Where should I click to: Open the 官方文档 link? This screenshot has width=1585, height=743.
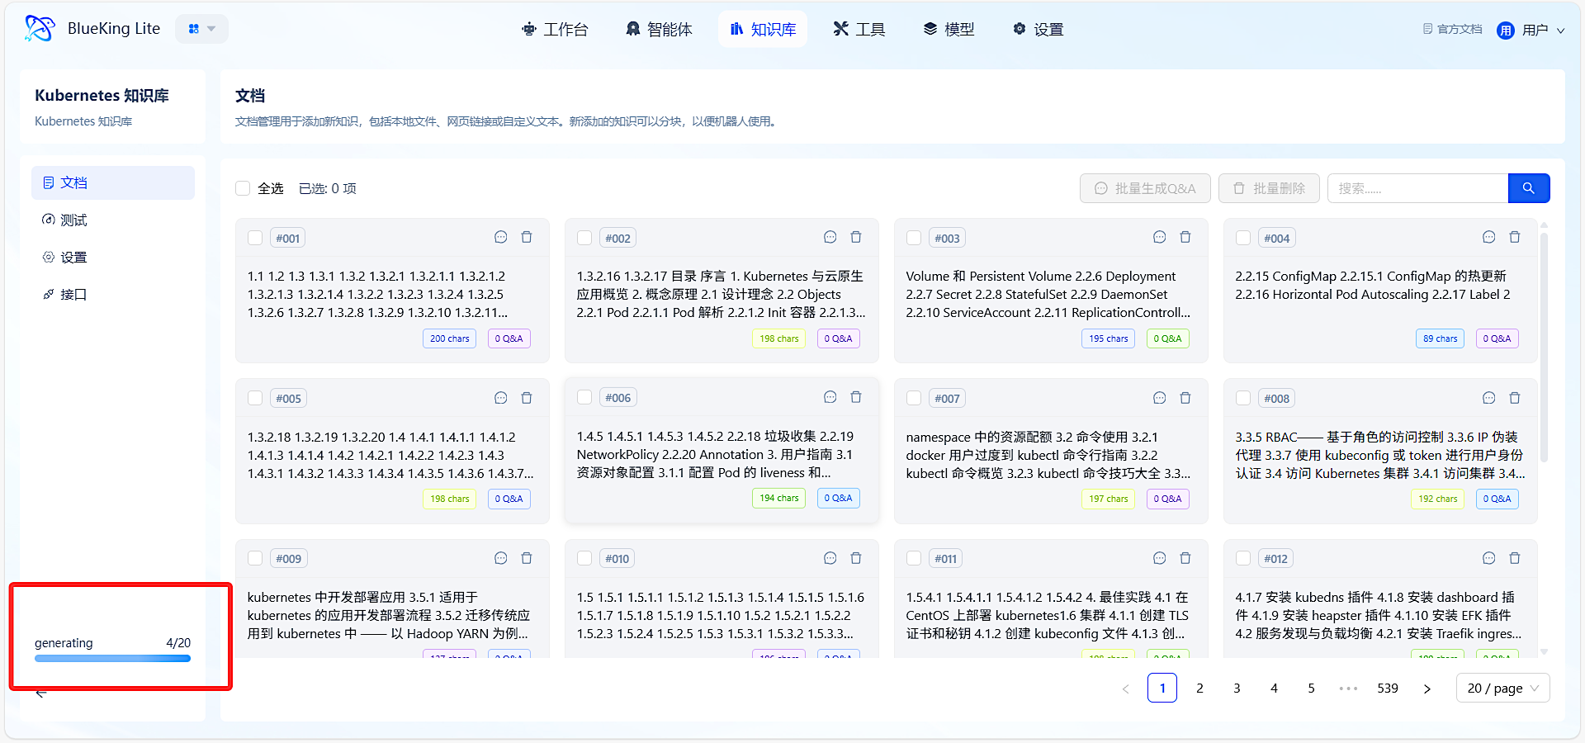(1452, 29)
